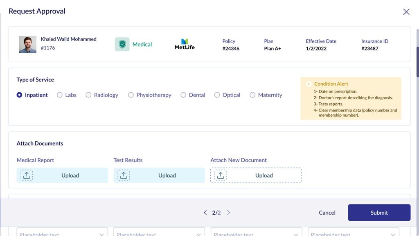Open the fourth Placeholder text dropdown
The image size is (419, 236).
pos(354,232)
